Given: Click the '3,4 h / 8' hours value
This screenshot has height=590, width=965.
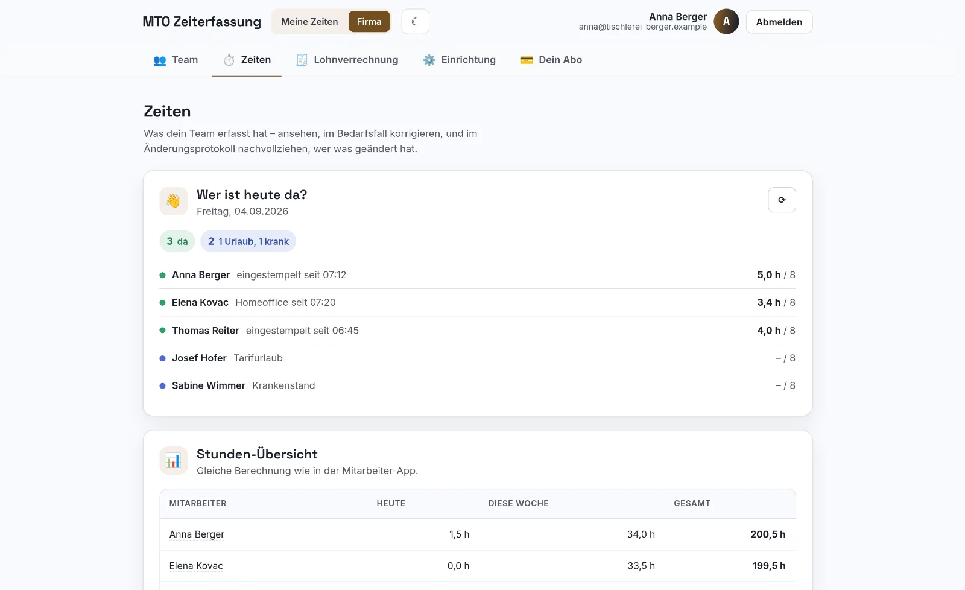Looking at the screenshot, I should [776, 303].
